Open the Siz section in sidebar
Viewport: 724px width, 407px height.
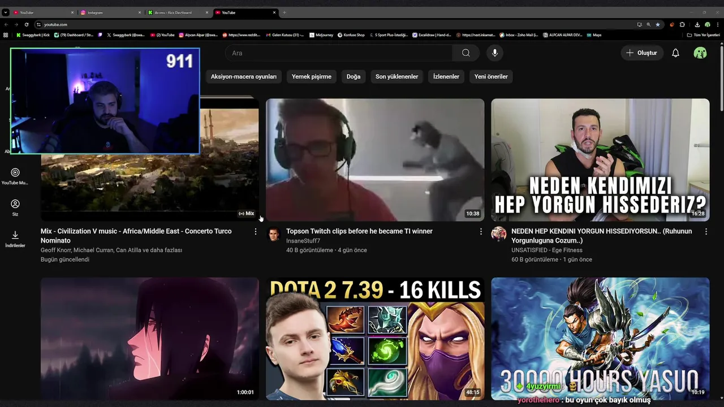pyautogui.click(x=15, y=207)
